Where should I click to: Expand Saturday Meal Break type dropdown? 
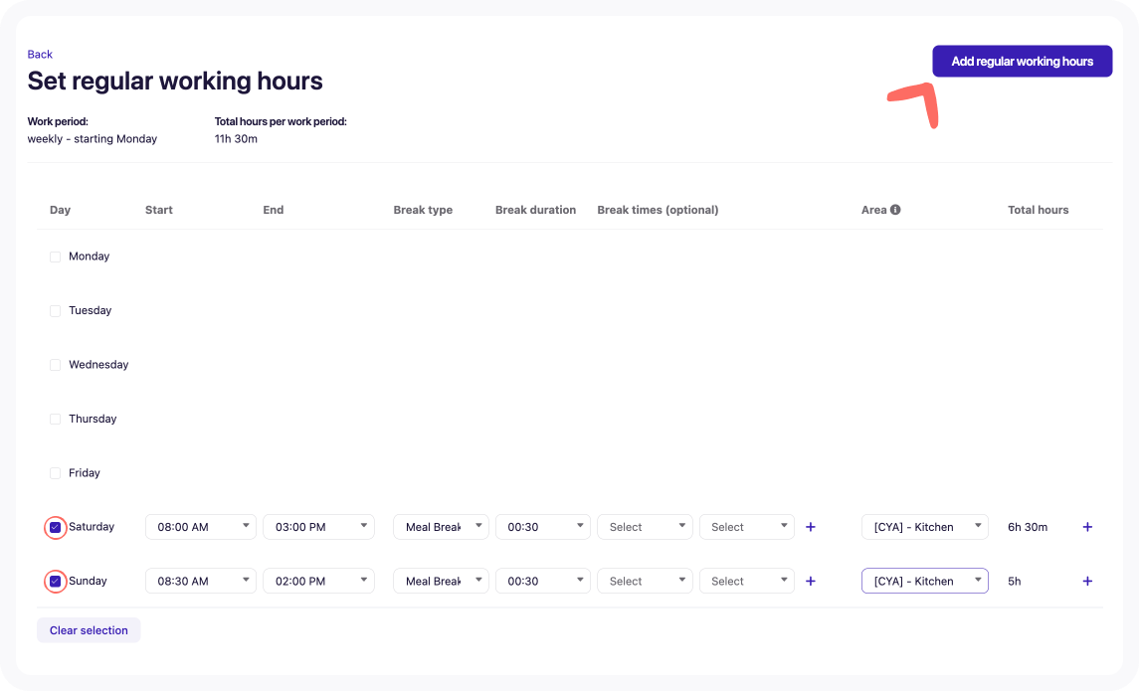(x=441, y=527)
